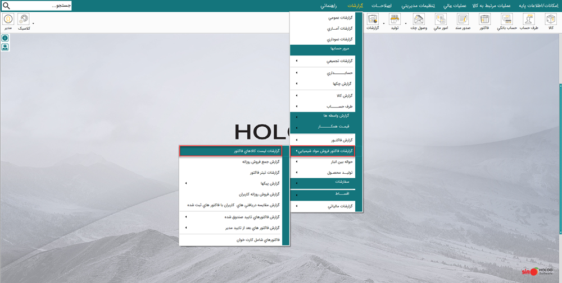The image size is (562, 283).
Task: Click the کالا (Goods) toolbar icon
Action: (551, 21)
